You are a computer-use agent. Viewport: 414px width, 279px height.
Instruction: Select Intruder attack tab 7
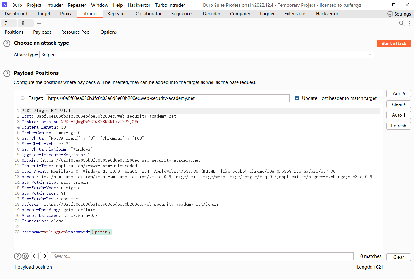6,23
